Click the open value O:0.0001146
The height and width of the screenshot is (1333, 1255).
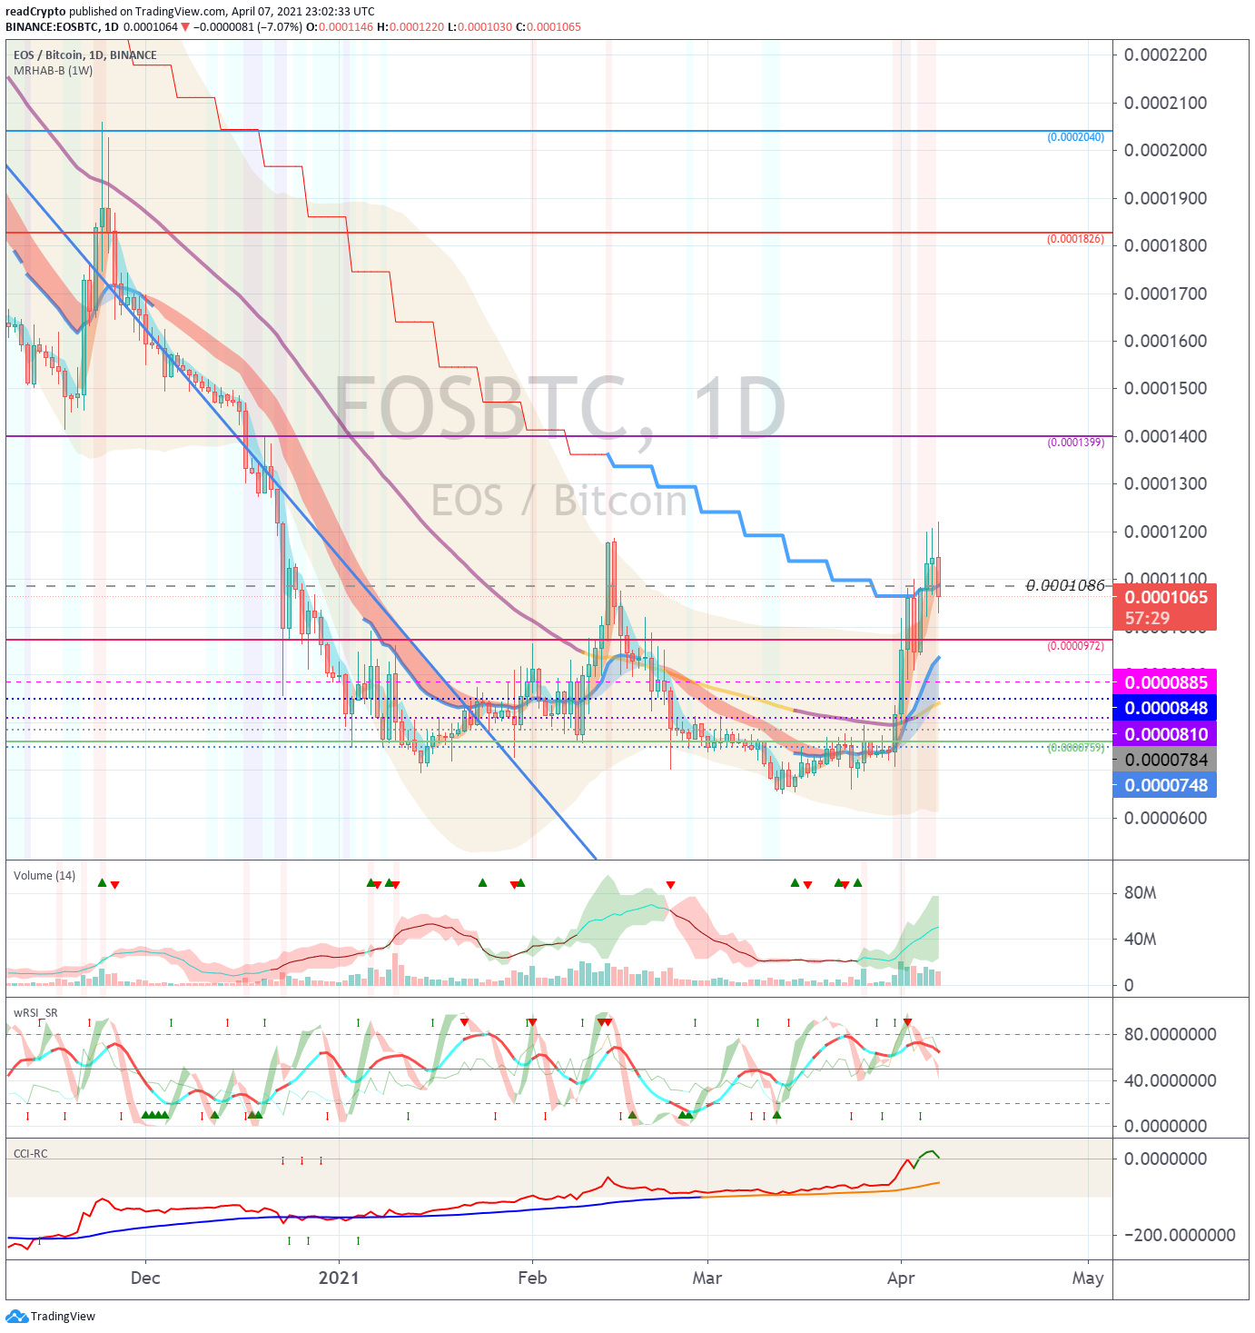pyautogui.click(x=340, y=27)
